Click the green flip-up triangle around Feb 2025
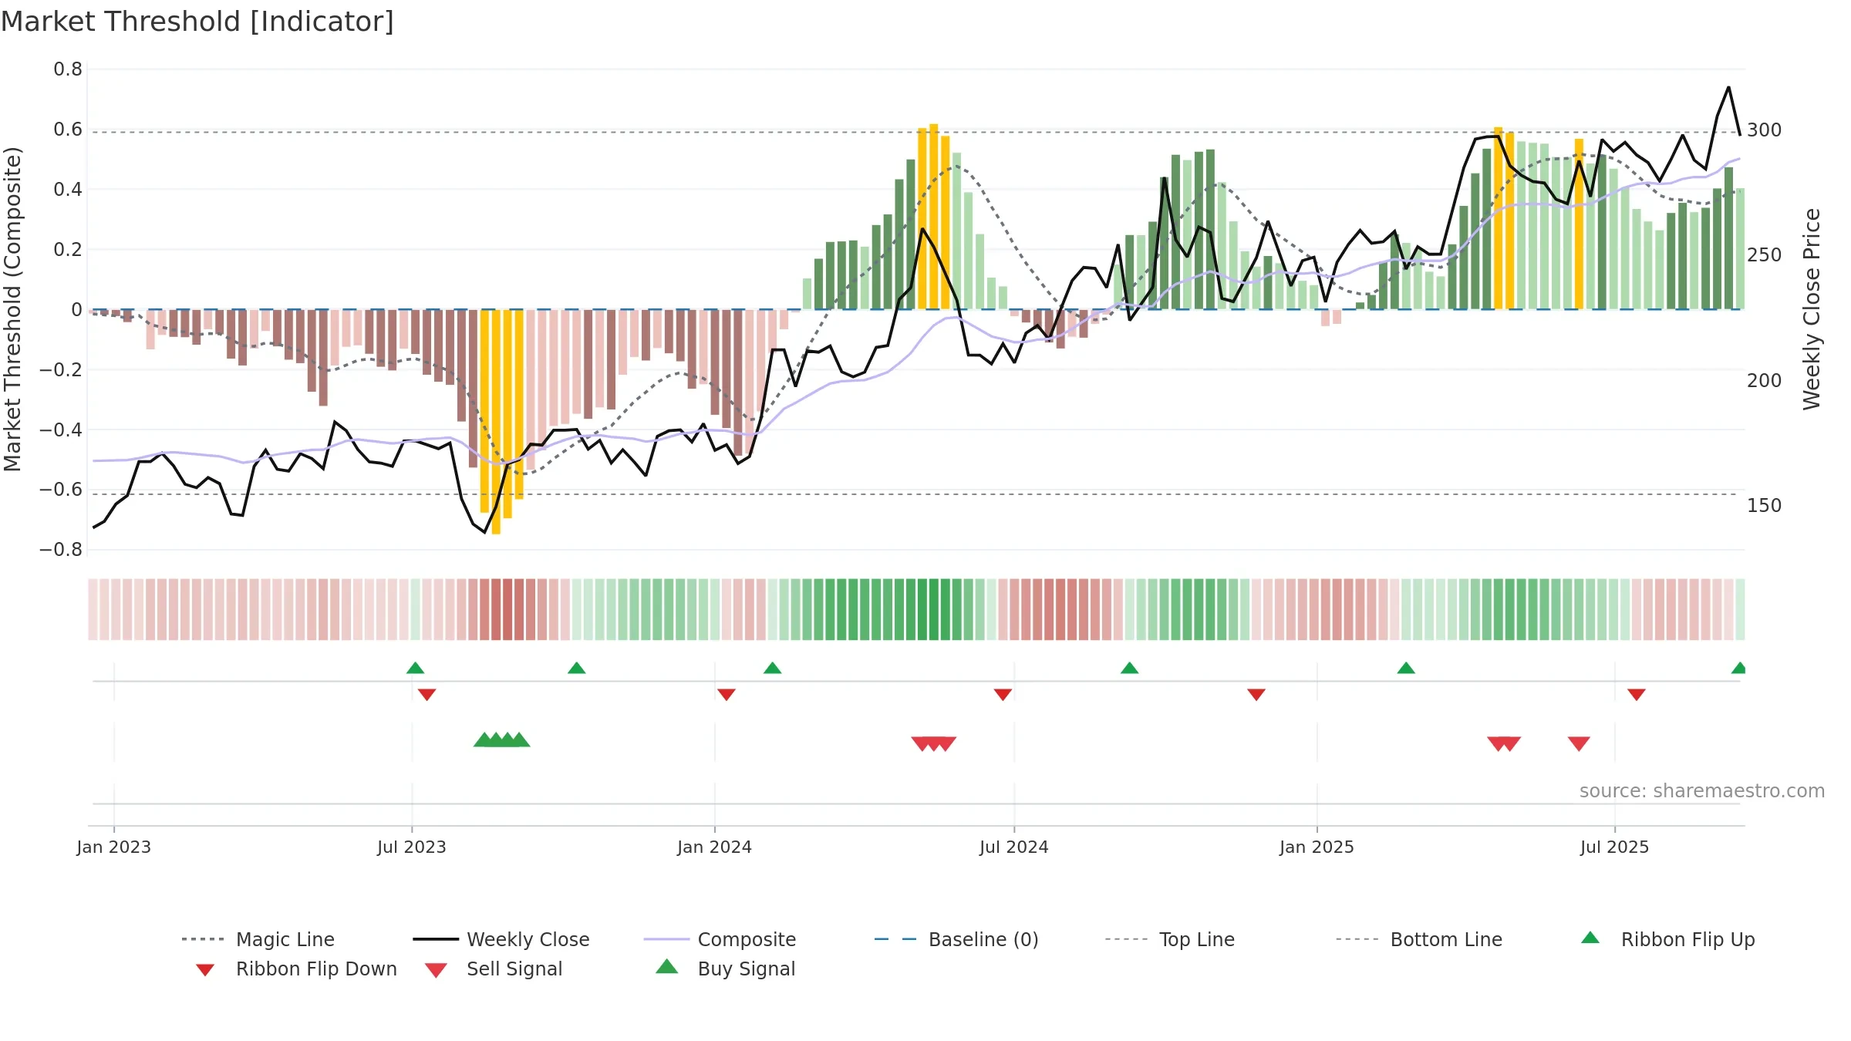 coord(1406,668)
